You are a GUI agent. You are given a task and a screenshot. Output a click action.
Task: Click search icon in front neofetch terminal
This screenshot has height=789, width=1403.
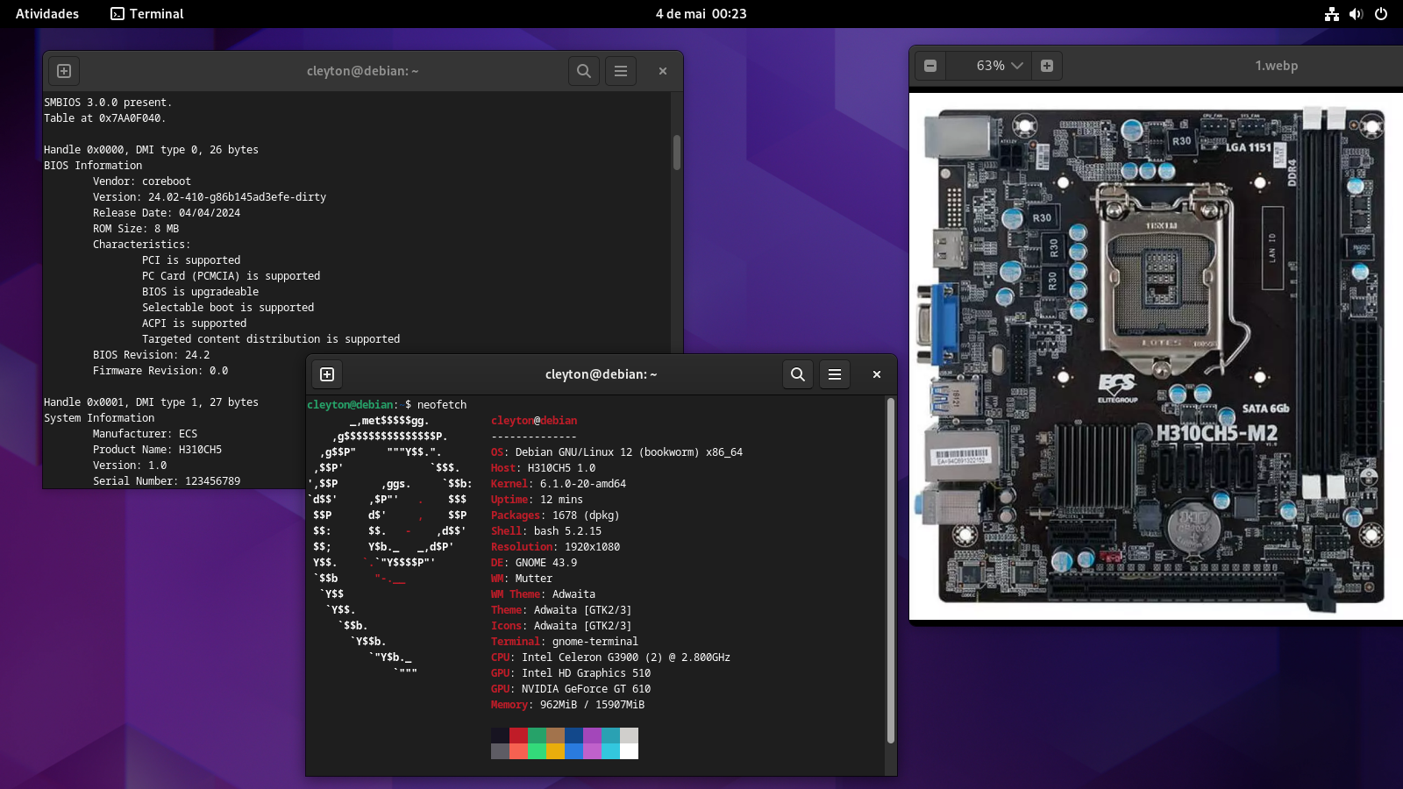click(798, 374)
